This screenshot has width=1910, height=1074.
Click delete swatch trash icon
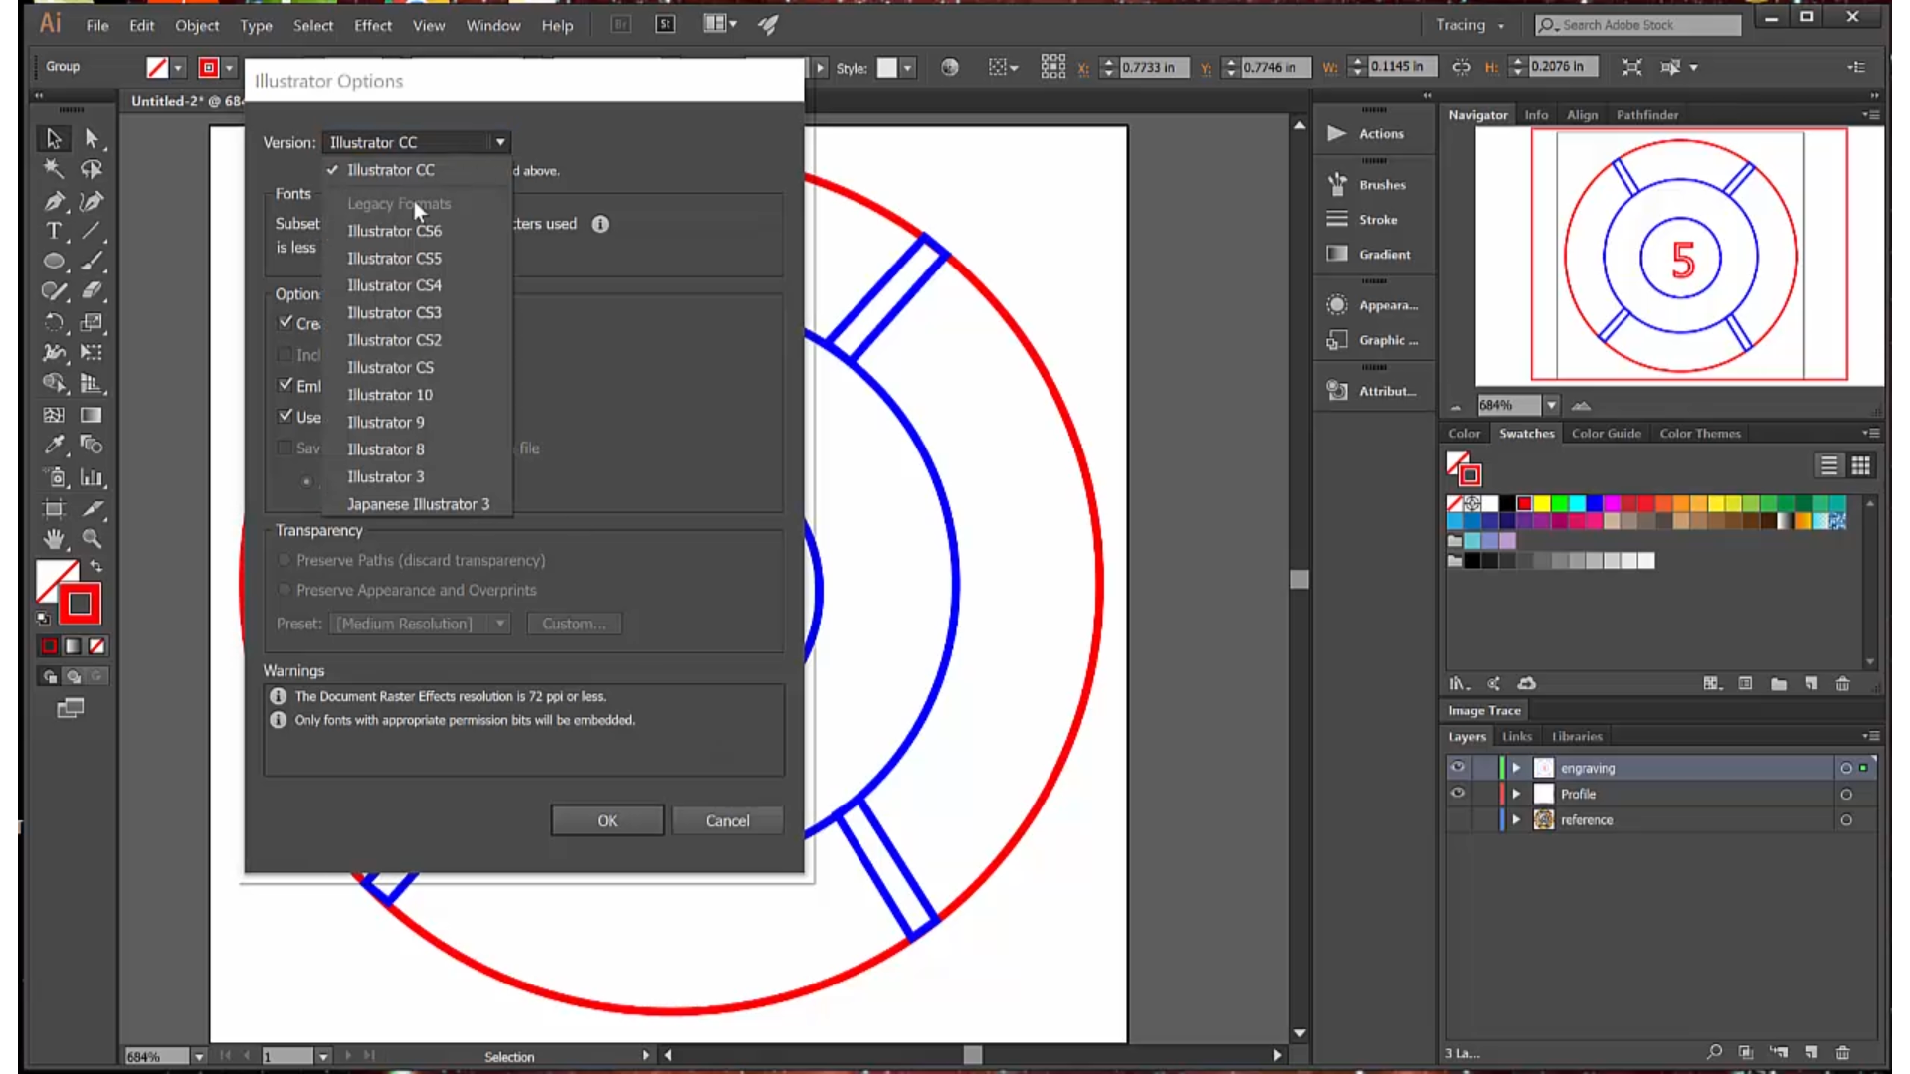click(x=1842, y=684)
